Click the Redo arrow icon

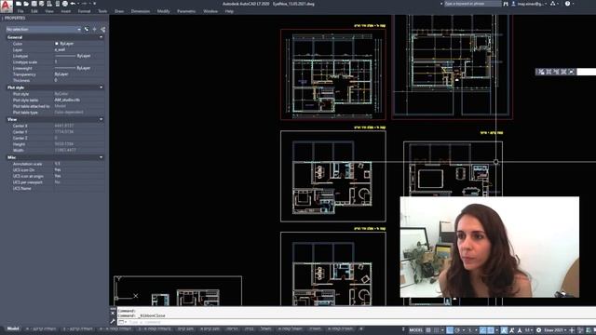click(x=85, y=4)
